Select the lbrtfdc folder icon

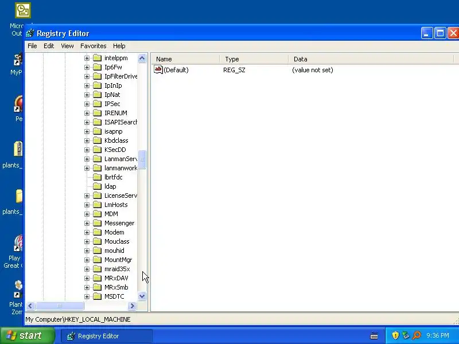coord(97,177)
